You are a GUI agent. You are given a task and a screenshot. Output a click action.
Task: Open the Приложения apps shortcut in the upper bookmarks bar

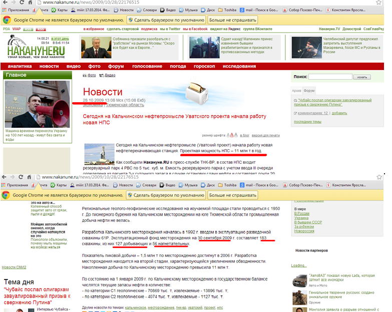[x=16, y=10]
